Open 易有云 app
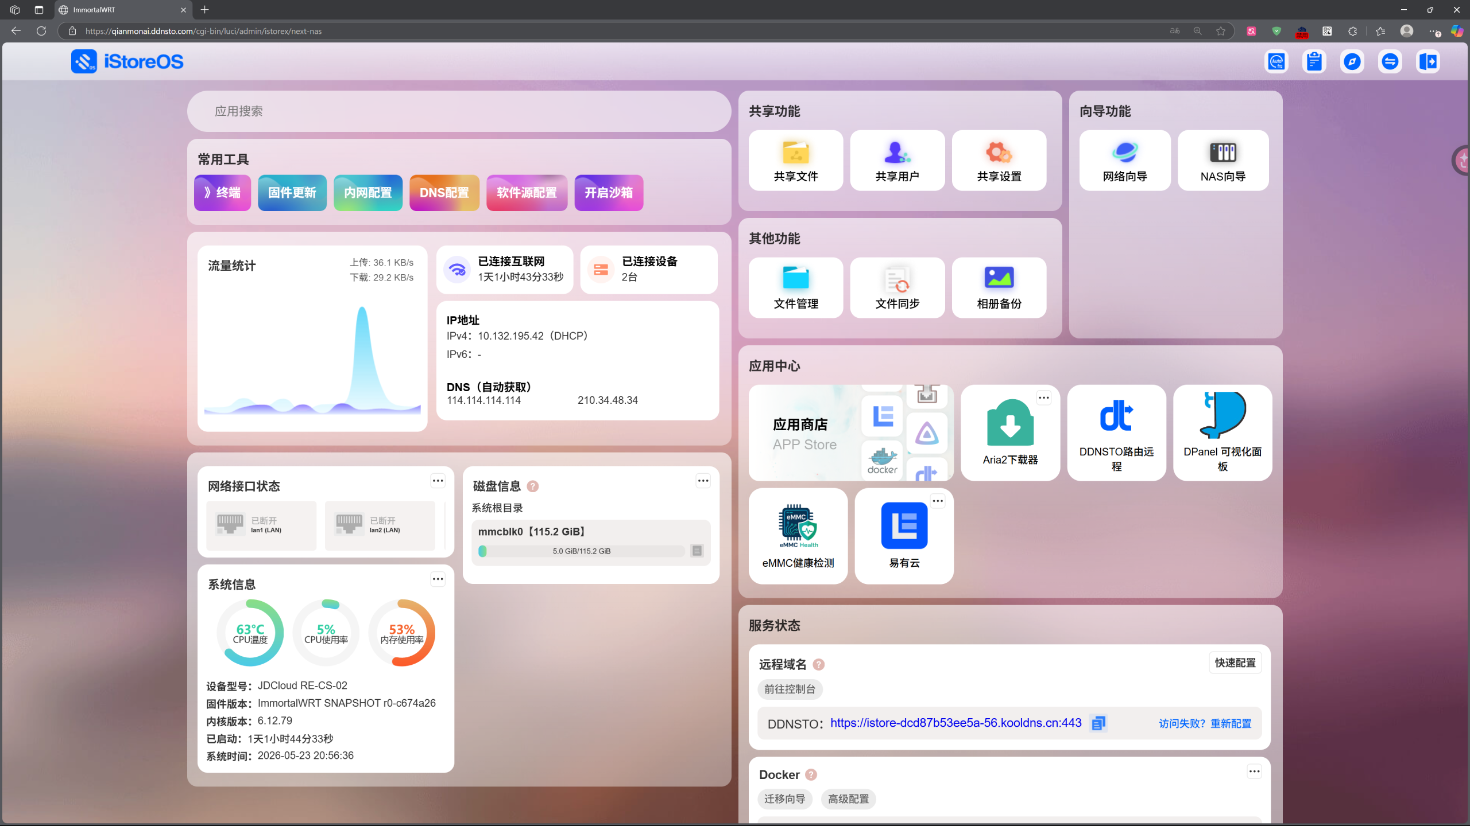The image size is (1470, 826). tap(904, 536)
